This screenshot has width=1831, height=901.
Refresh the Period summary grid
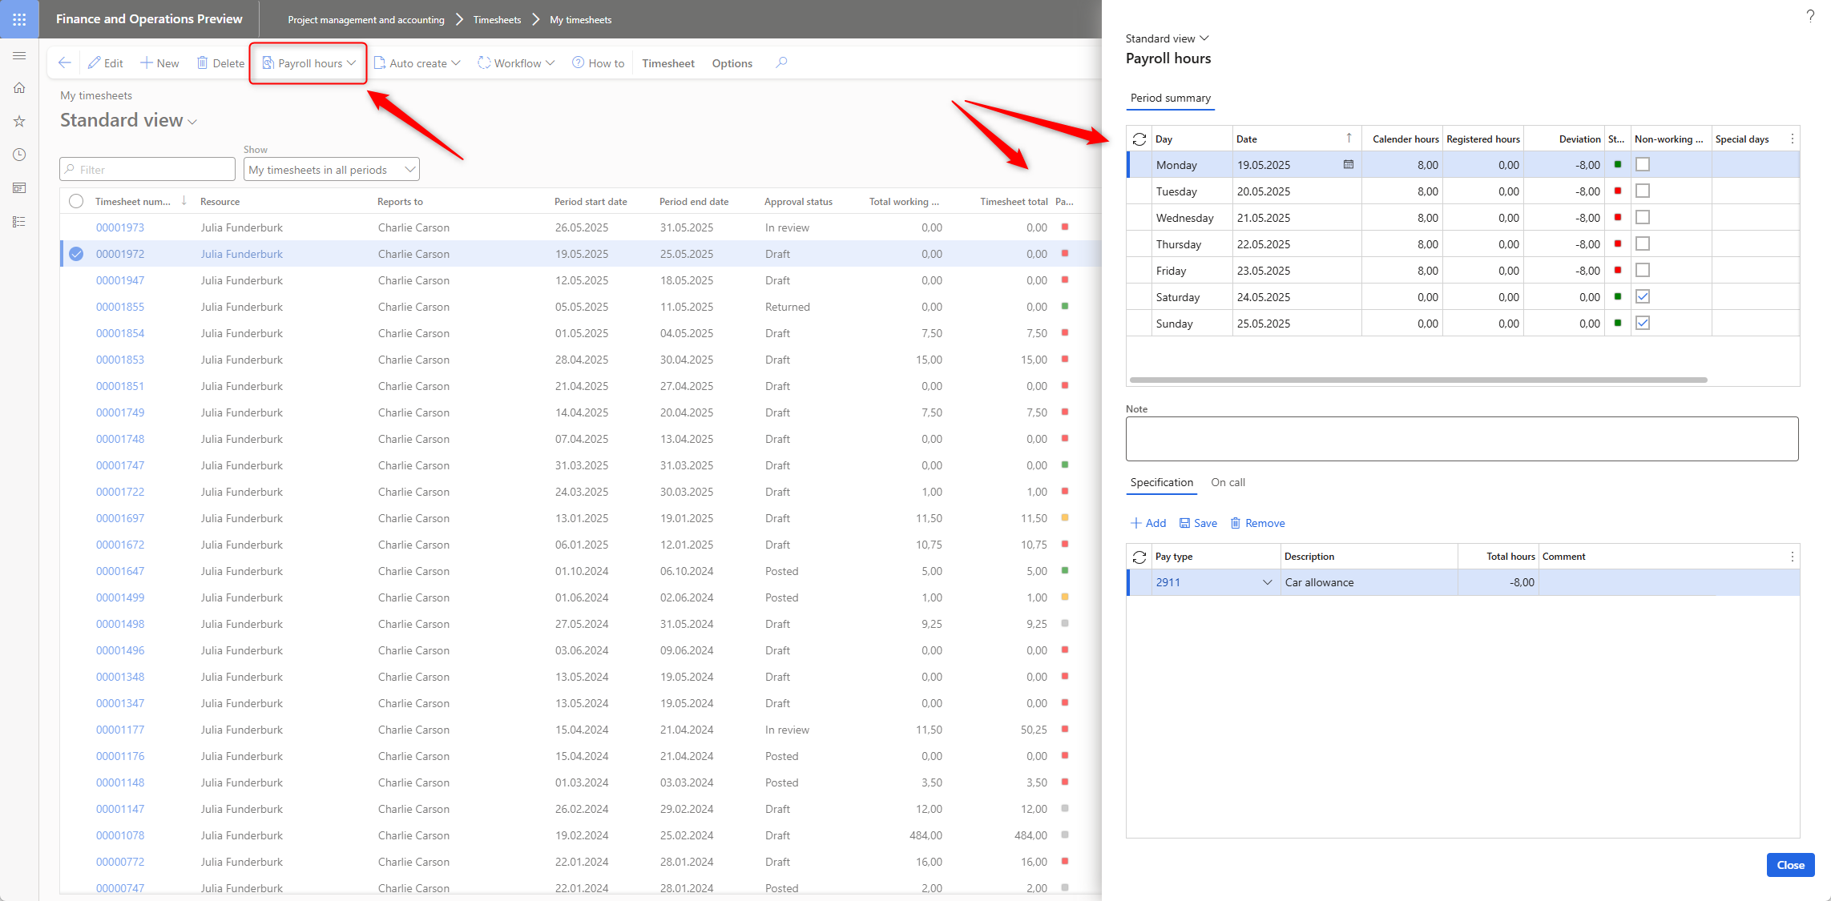pos(1139,139)
